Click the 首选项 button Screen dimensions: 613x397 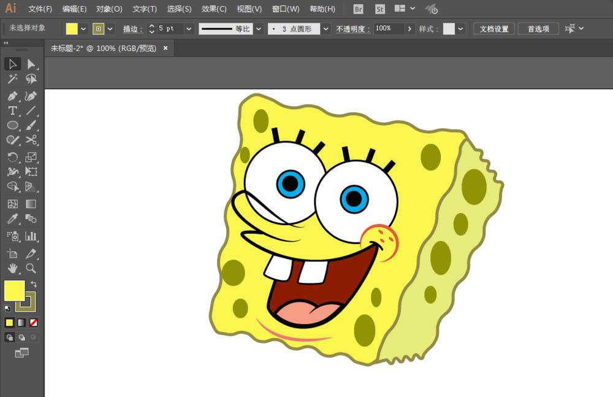tap(538, 29)
